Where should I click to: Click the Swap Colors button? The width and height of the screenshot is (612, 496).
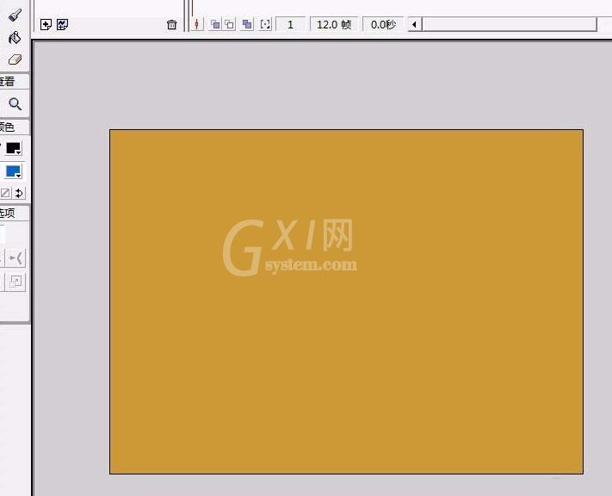click(19, 193)
